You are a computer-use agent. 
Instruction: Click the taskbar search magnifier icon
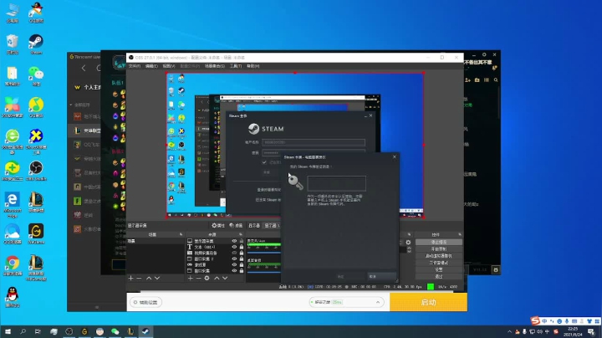click(x=23, y=331)
